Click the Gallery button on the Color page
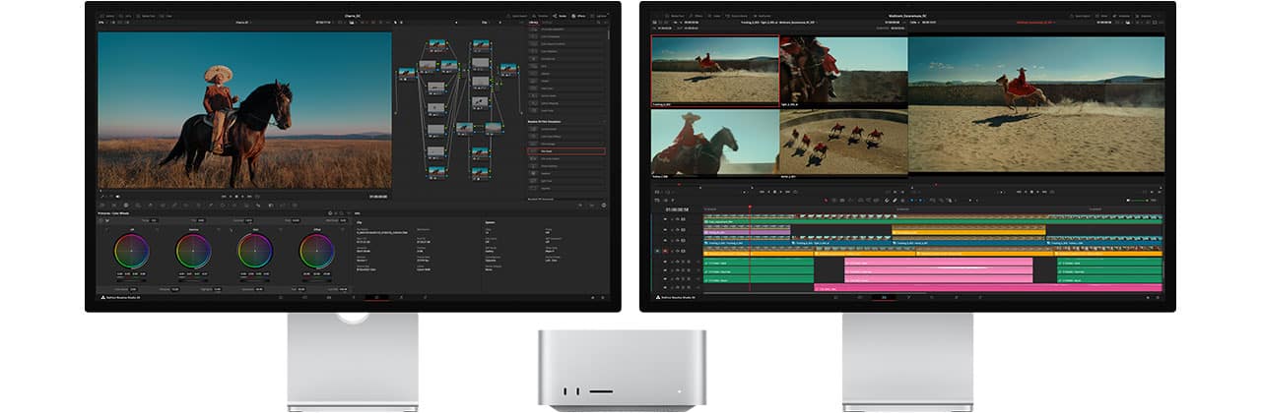Screen dimensions: 1261x413 pos(108,16)
